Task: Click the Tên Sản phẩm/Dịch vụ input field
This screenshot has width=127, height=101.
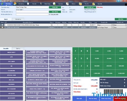Action: [x=32, y=12]
